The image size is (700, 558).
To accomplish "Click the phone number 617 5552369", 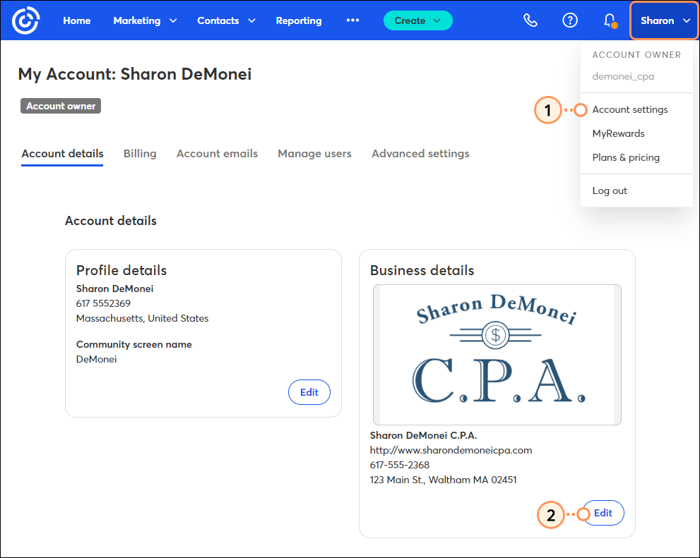I will 103,303.
